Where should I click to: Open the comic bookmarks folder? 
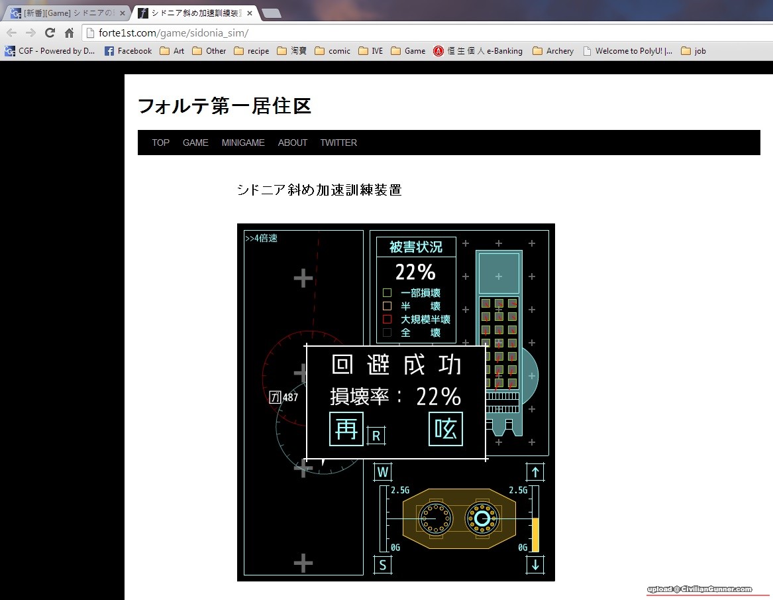[333, 51]
